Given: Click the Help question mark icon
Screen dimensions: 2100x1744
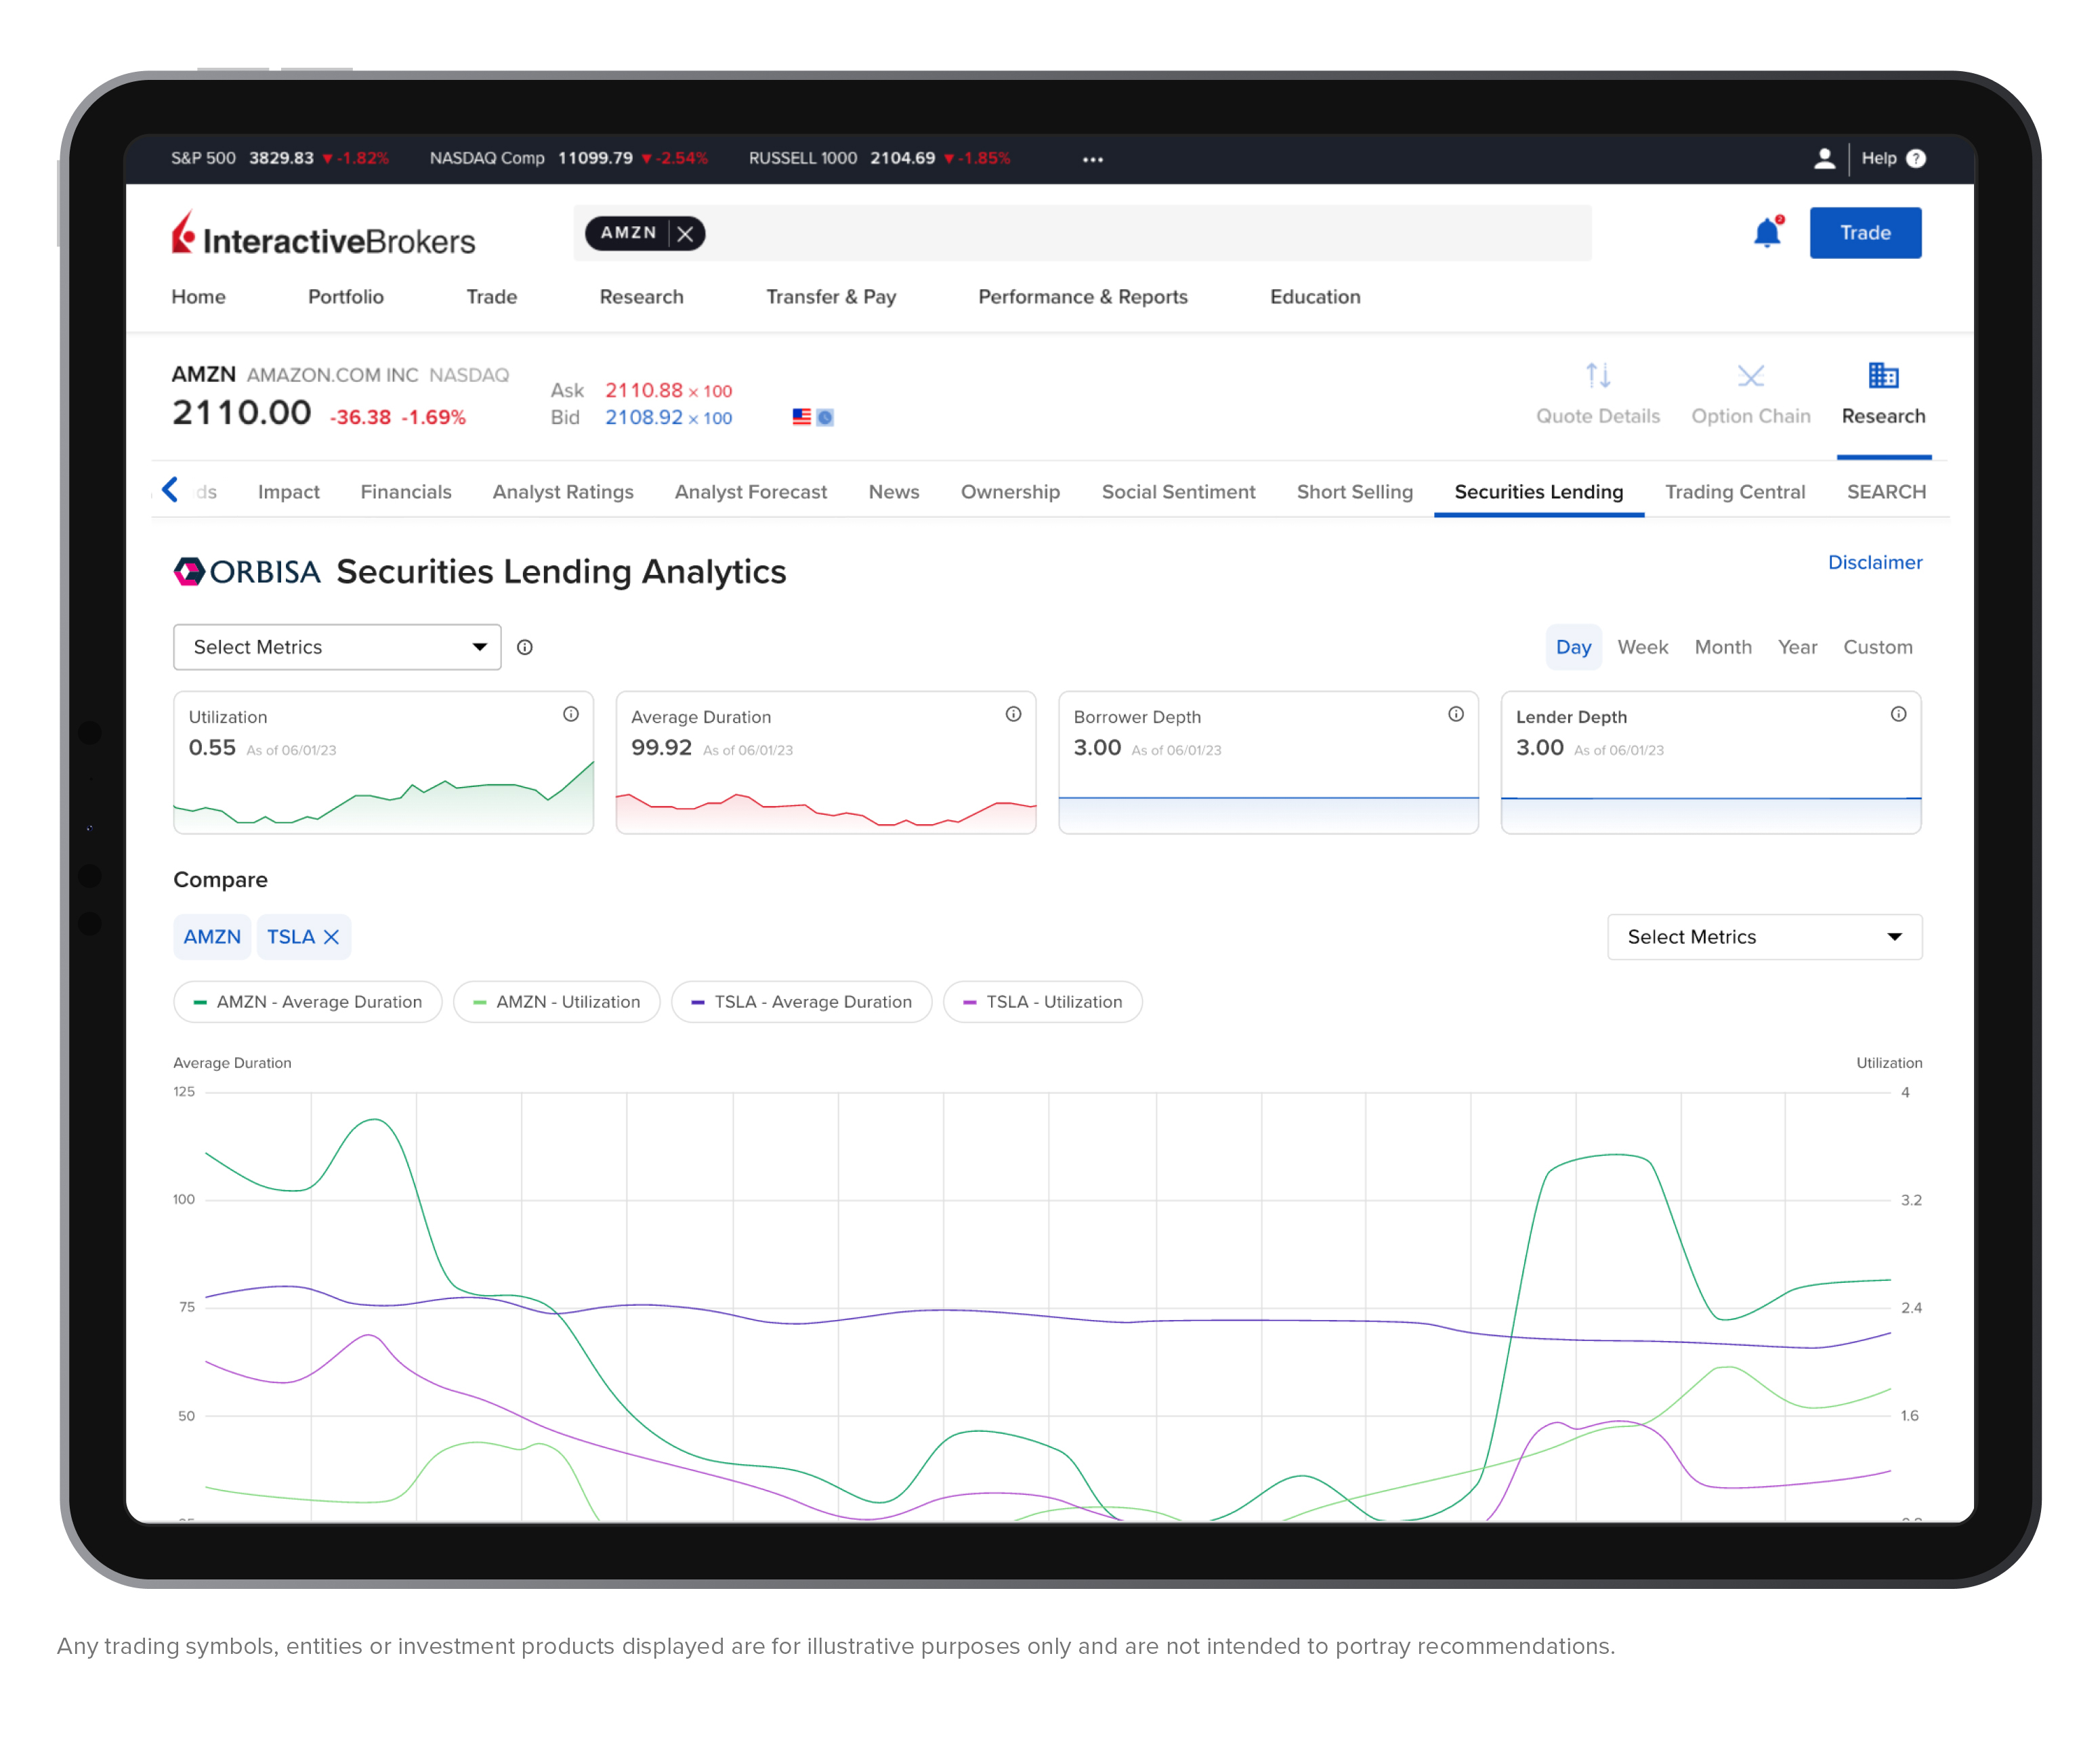Looking at the screenshot, I should 1916,158.
